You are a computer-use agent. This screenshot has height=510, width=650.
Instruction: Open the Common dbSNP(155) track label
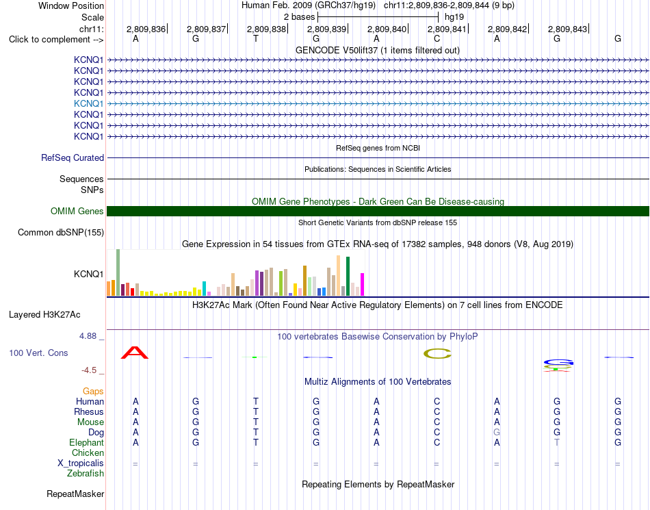60,232
